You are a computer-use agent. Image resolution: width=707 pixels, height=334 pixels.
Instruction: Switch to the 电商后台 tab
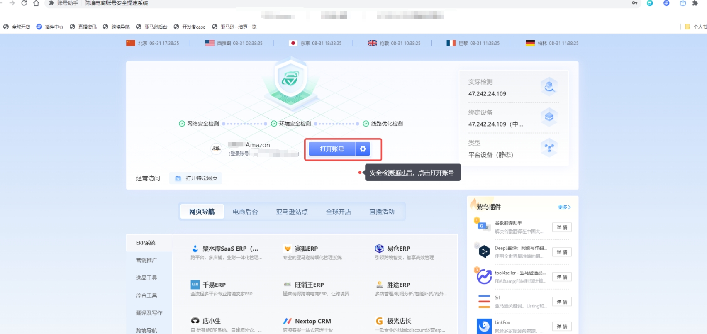click(245, 212)
